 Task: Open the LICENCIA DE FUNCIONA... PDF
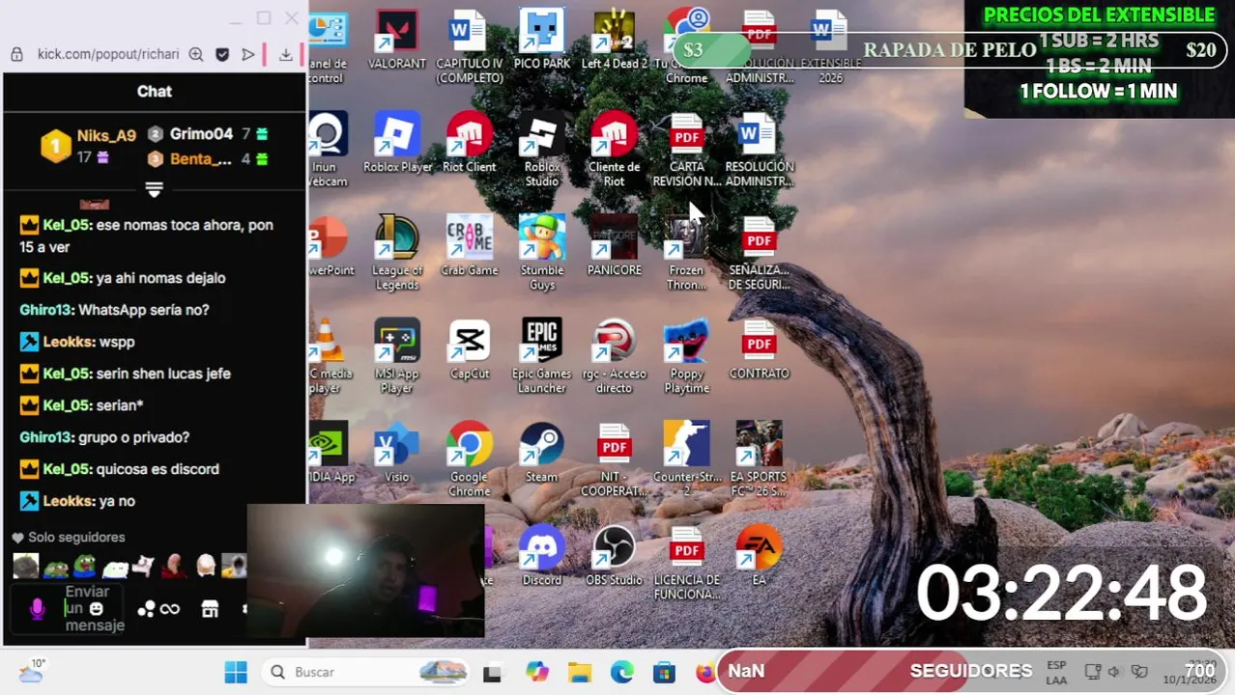[x=686, y=564]
